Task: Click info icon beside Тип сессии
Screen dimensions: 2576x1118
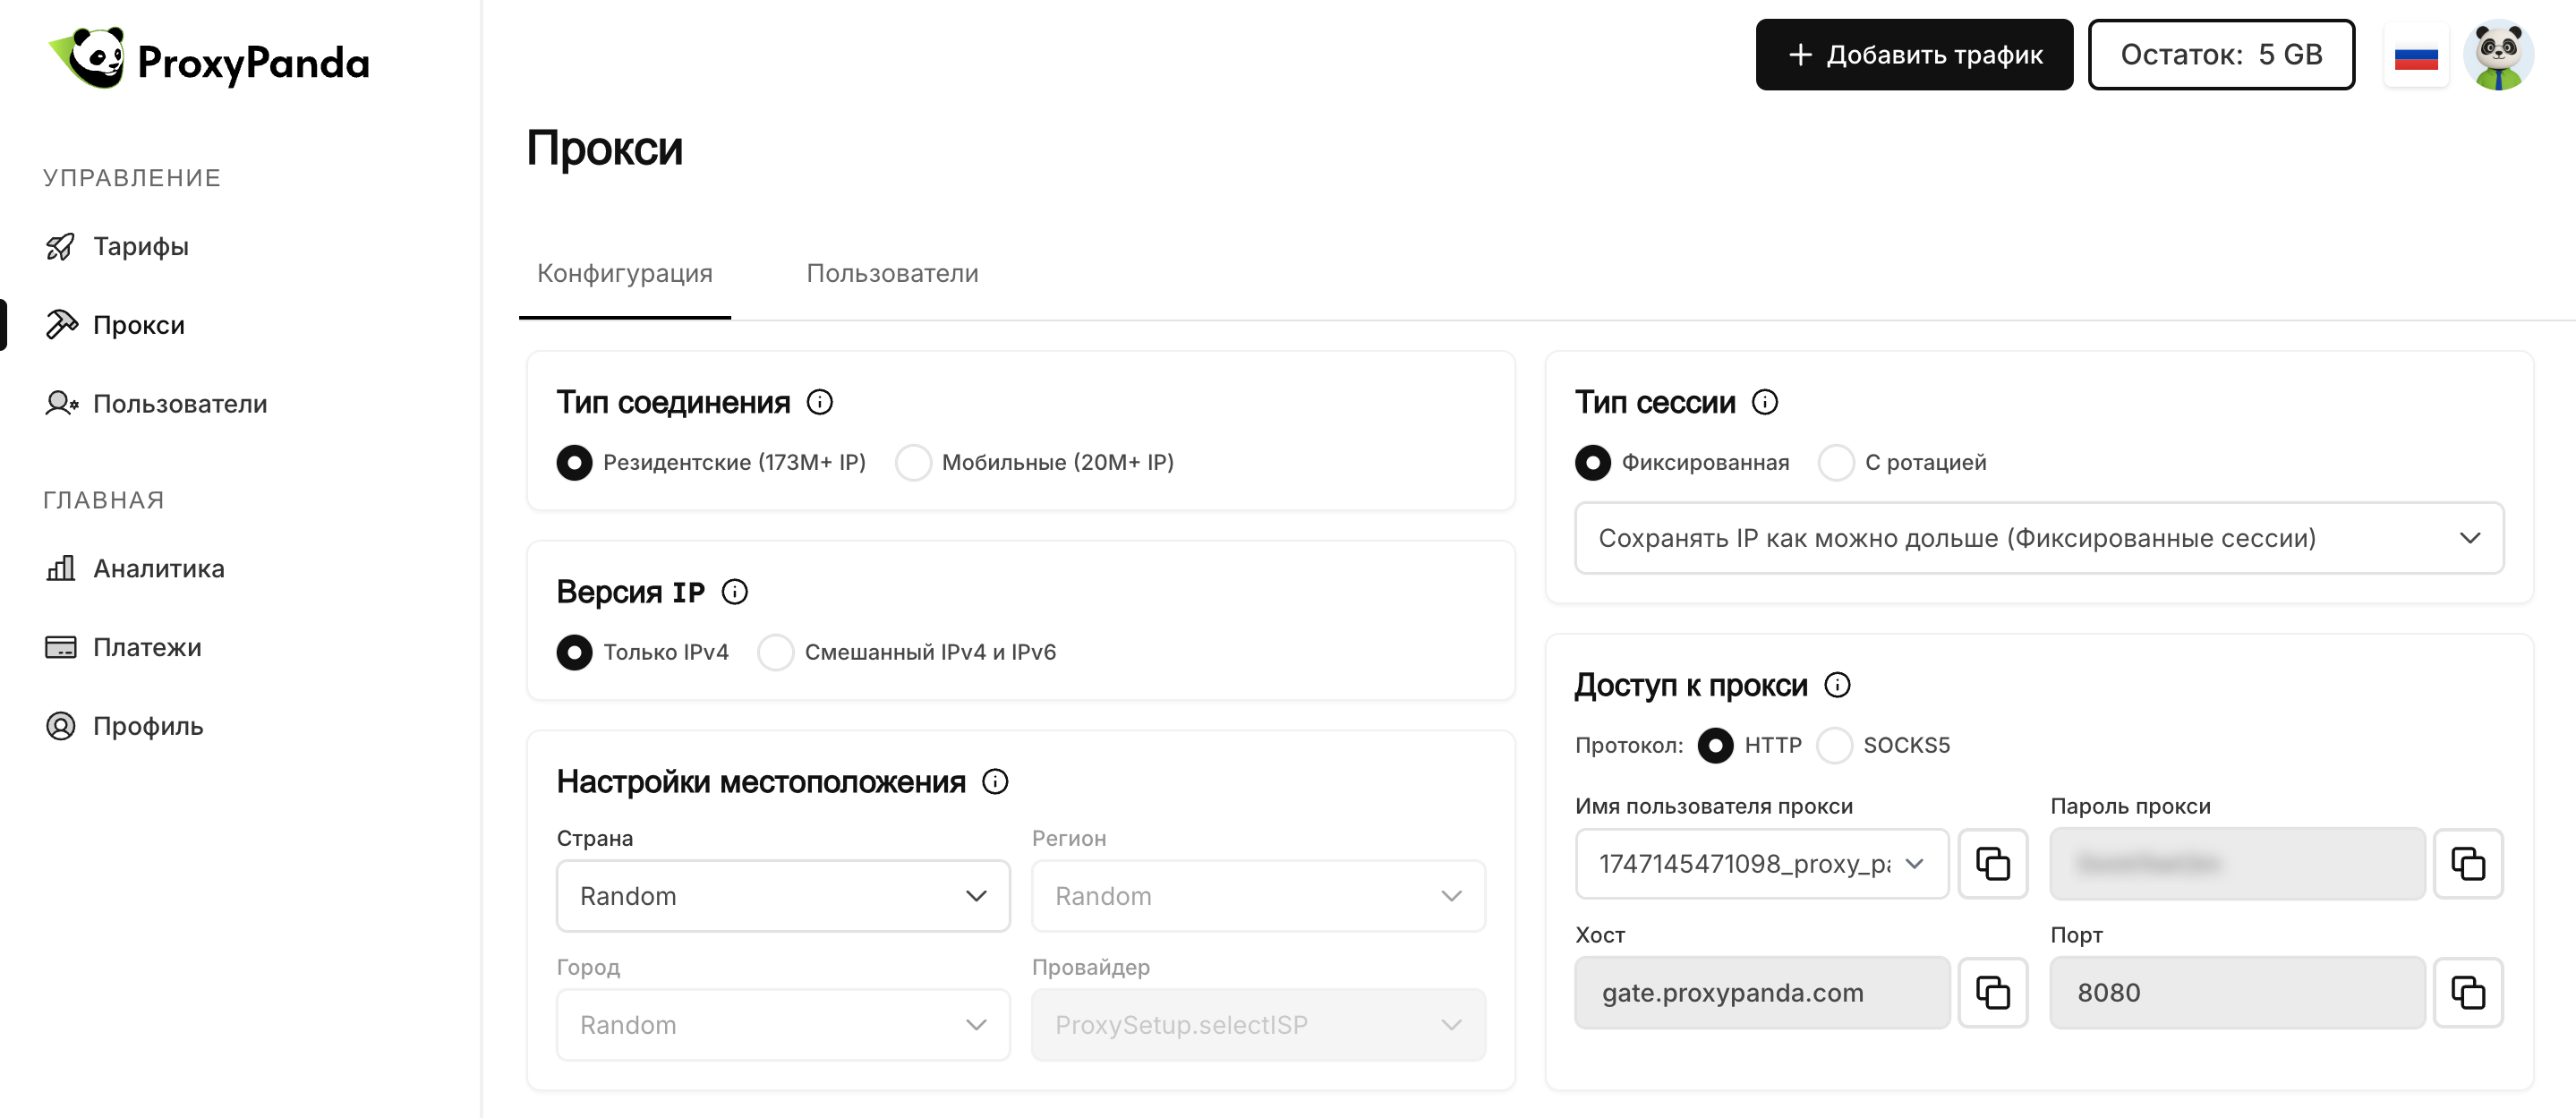Action: pos(1765,402)
